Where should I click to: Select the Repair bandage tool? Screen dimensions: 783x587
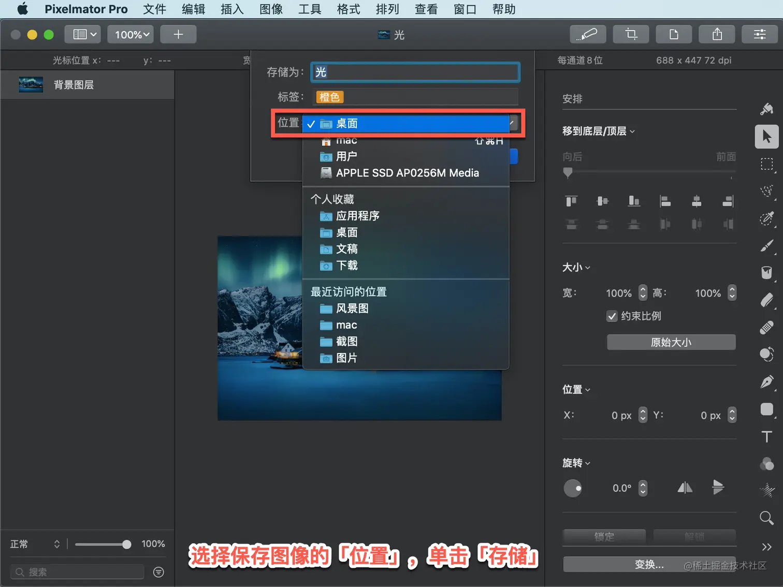(x=767, y=328)
